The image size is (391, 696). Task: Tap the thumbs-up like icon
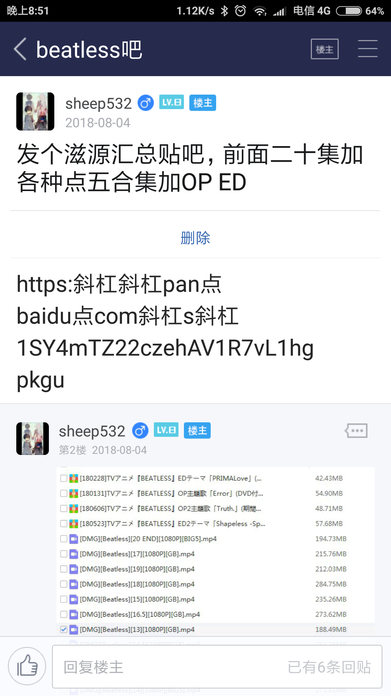click(x=27, y=666)
